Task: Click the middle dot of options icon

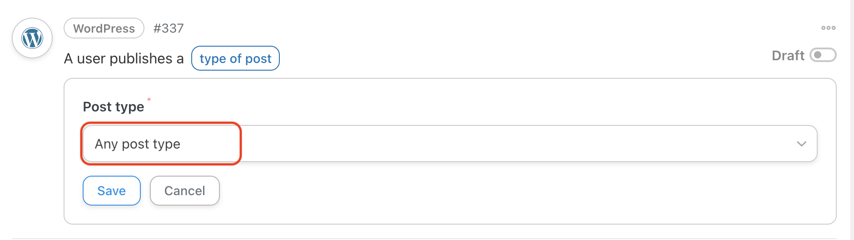Action: coord(828,28)
